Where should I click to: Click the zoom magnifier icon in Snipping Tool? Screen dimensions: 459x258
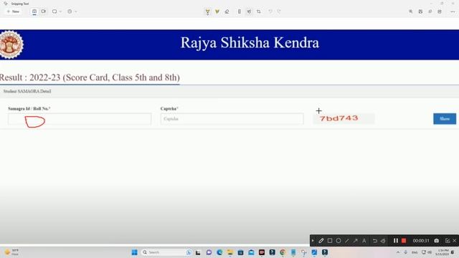click(x=411, y=11)
